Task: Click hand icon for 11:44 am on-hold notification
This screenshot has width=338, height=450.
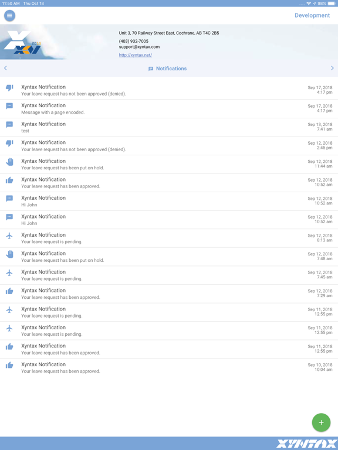Action: click(x=9, y=162)
